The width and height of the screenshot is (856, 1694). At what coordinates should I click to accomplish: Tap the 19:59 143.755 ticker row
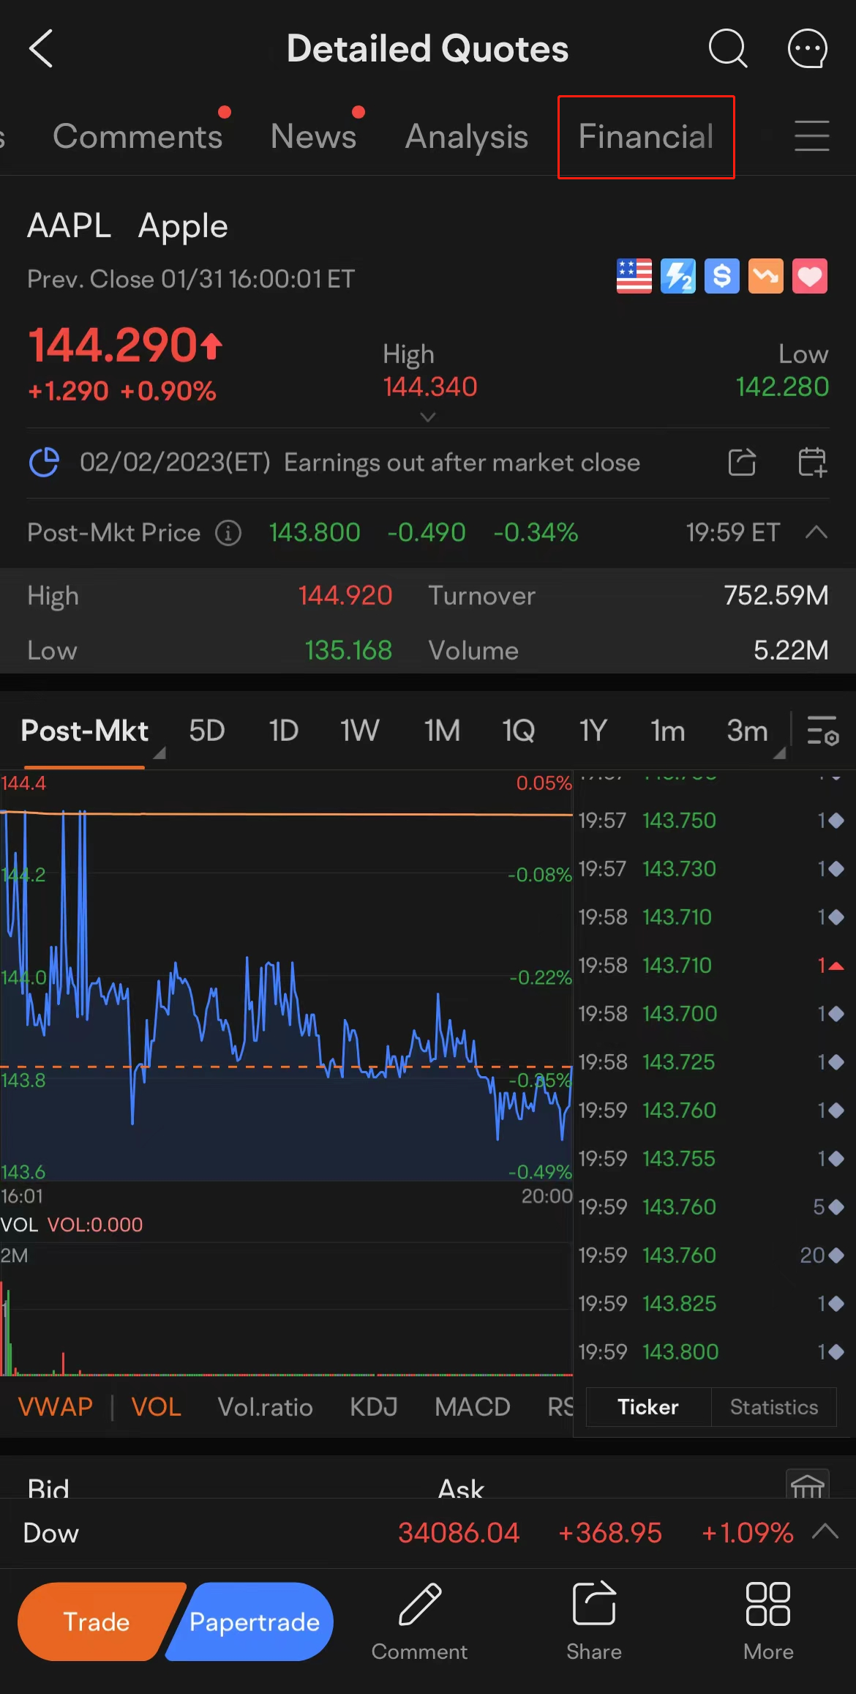tap(712, 1158)
